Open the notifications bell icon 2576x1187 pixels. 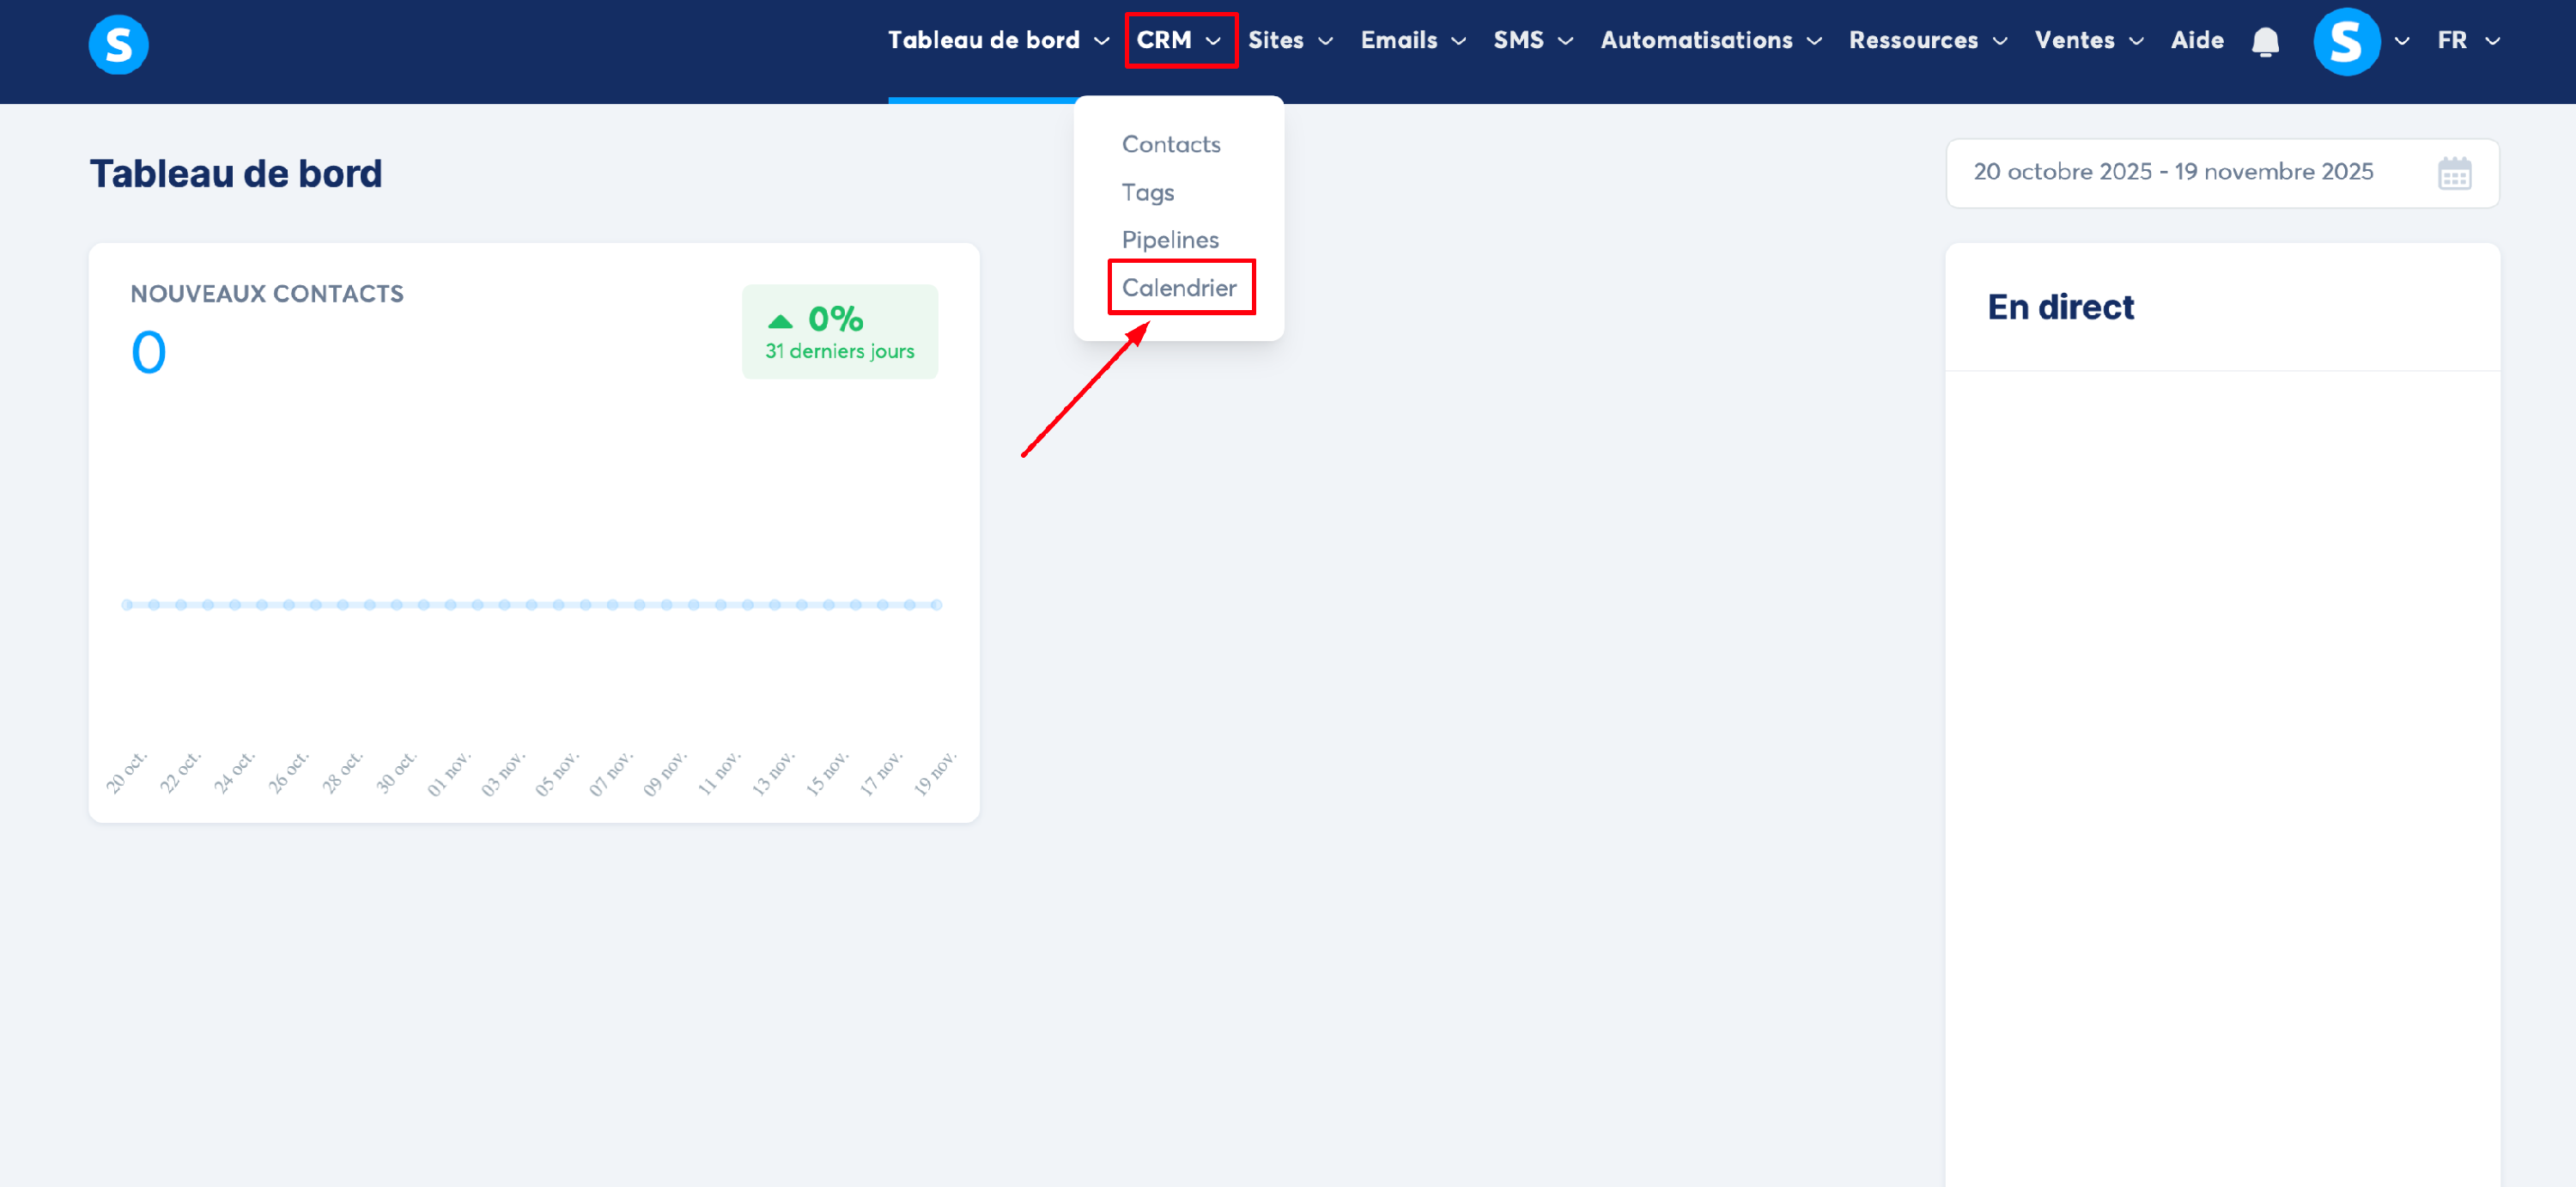tap(2265, 42)
